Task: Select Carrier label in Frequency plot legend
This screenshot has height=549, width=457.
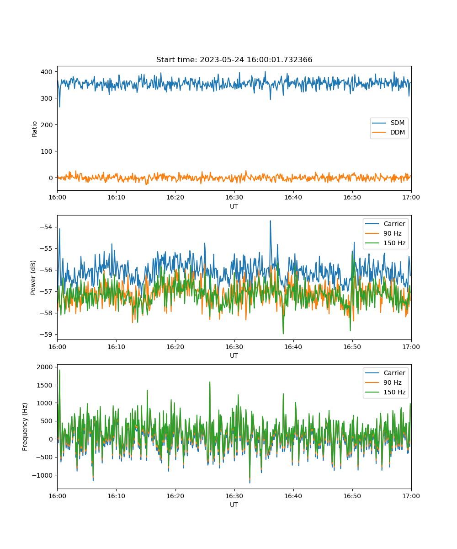Action: pyautogui.click(x=394, y=373)
